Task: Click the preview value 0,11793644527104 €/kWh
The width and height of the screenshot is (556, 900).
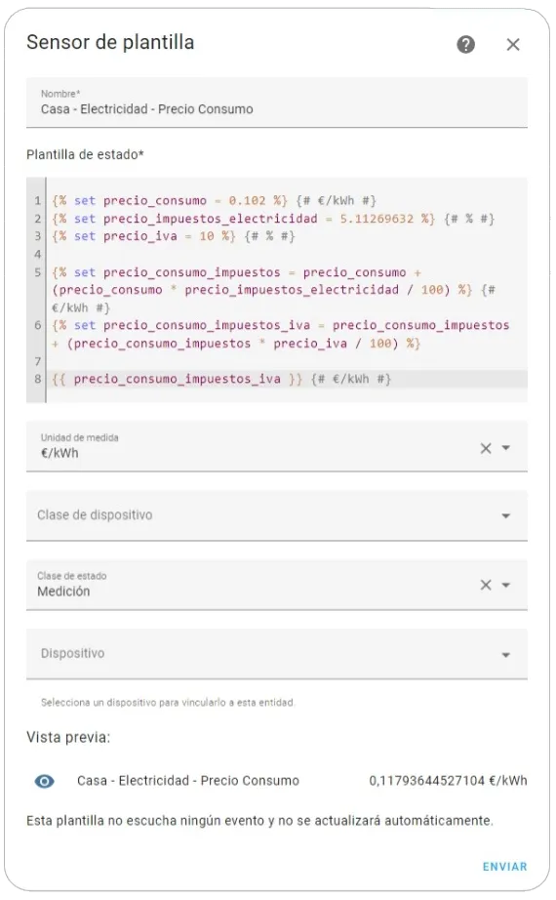Action: click(448, 781)
